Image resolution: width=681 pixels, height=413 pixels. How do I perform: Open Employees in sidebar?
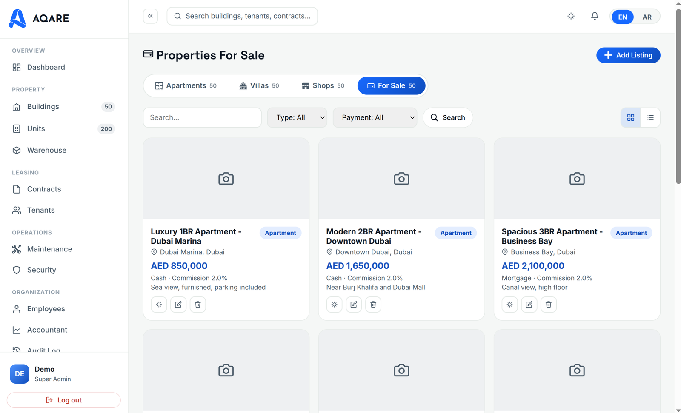[64, 309]
